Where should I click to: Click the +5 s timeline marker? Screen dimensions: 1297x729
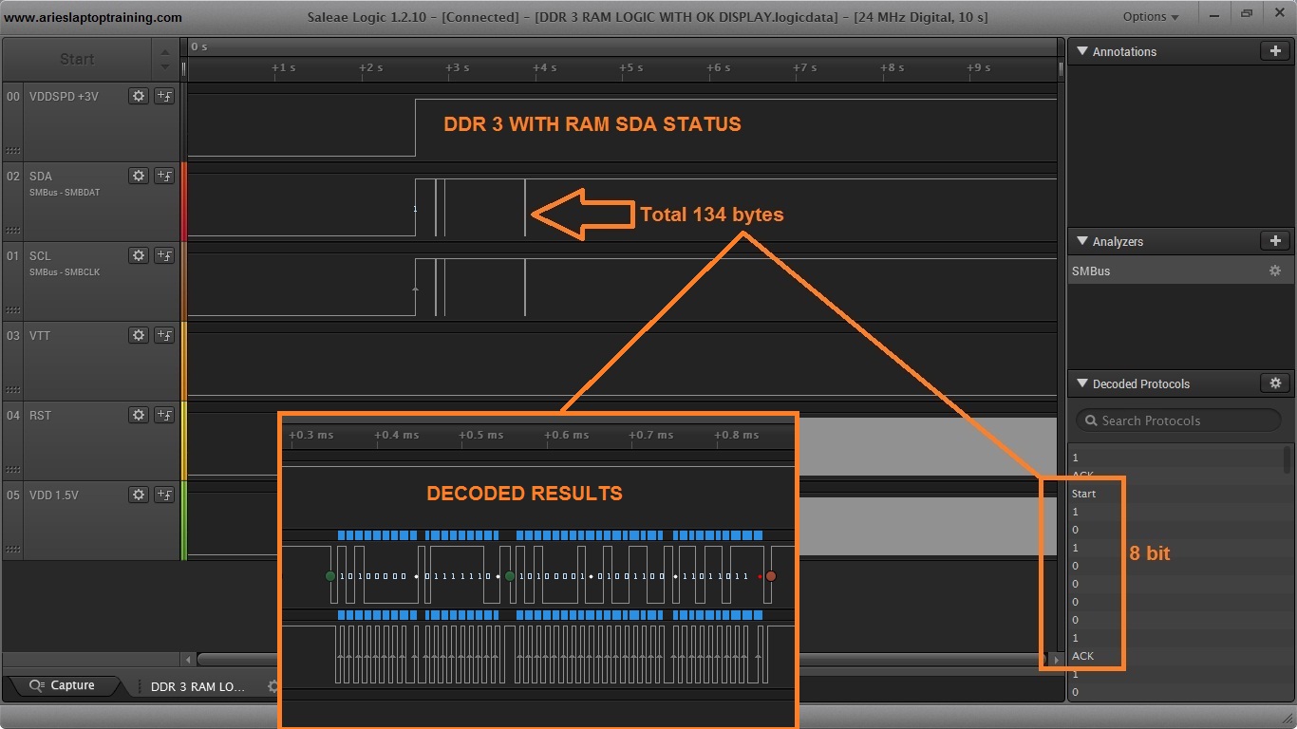(631, 67)
